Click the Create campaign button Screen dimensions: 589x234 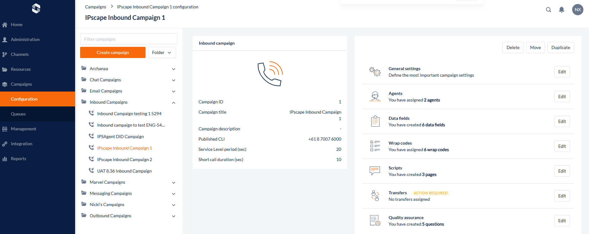(113, 52)
